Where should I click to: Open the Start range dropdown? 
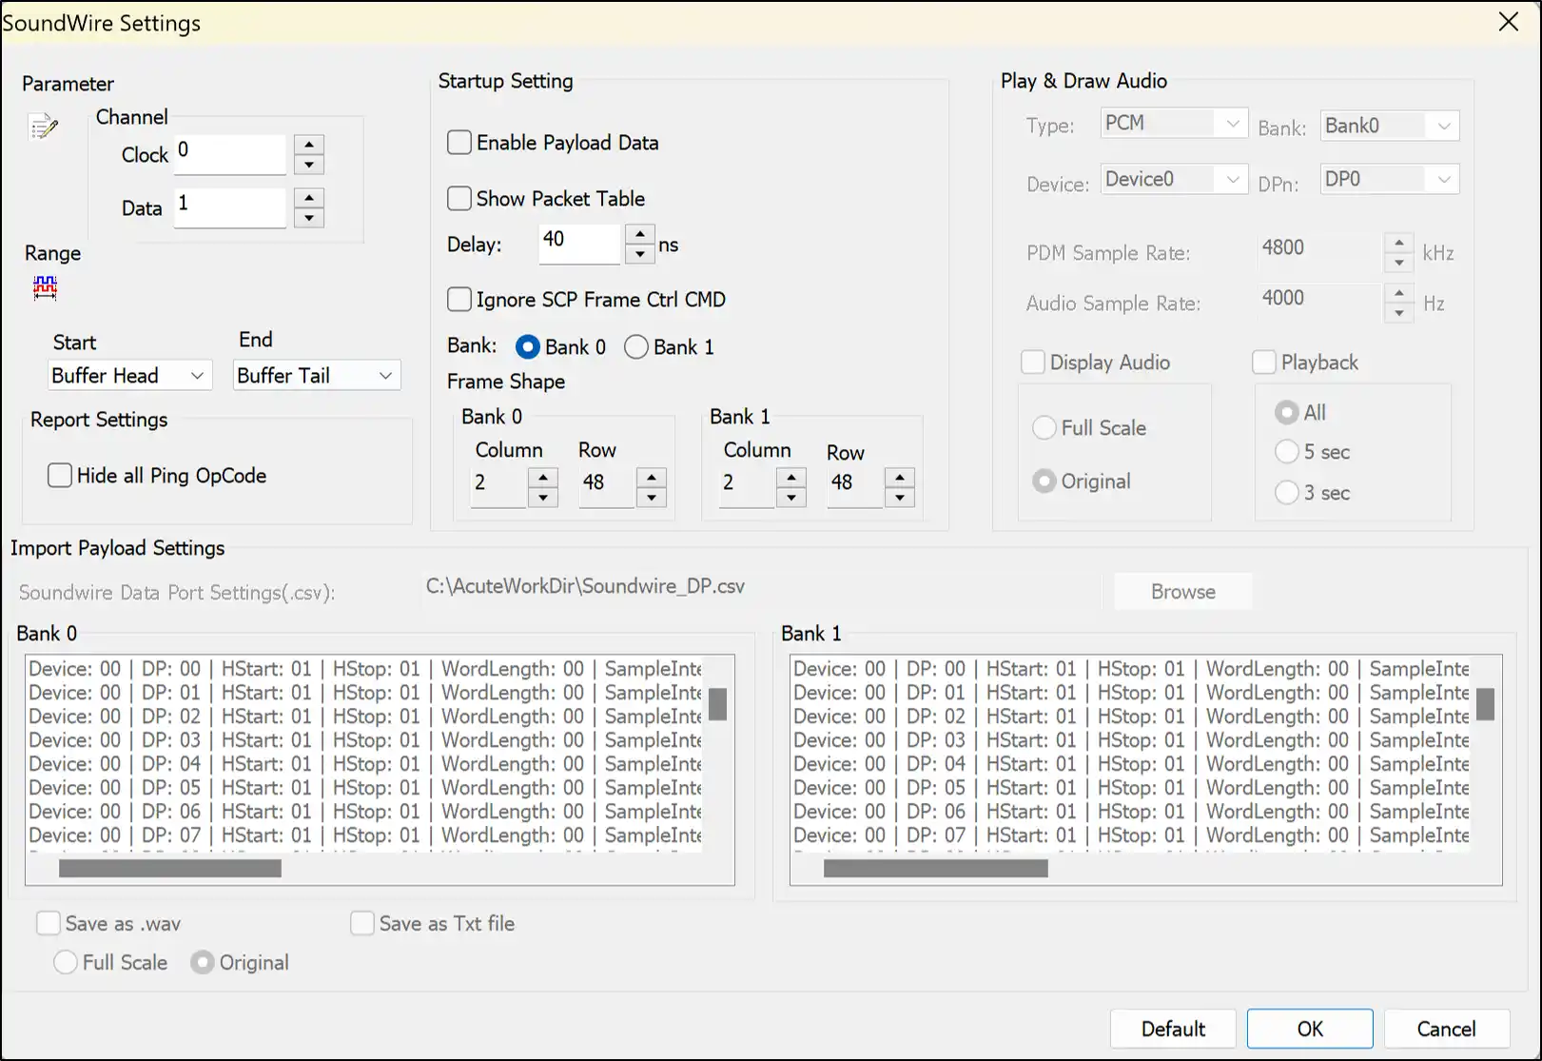tap(129, 376)
